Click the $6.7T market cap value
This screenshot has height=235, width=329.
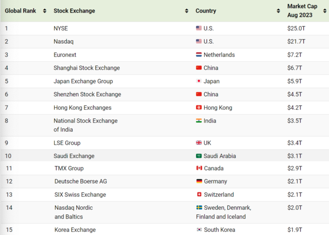295,68
